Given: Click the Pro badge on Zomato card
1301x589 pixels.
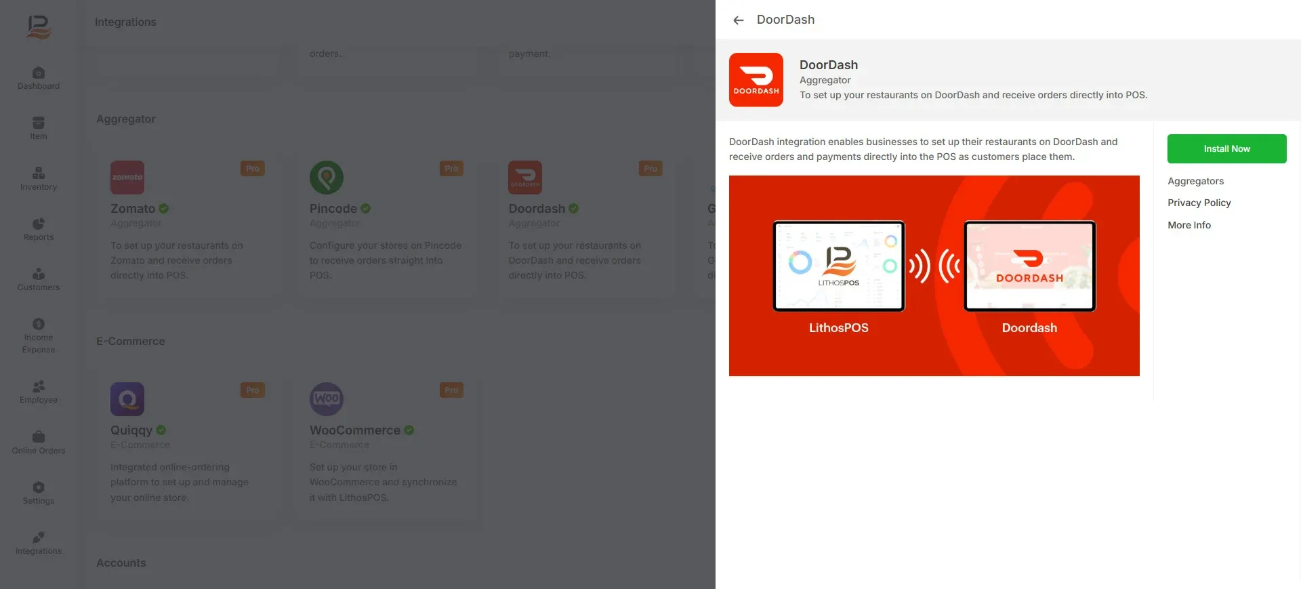Looking at the screenshot, I should point(253,169).
